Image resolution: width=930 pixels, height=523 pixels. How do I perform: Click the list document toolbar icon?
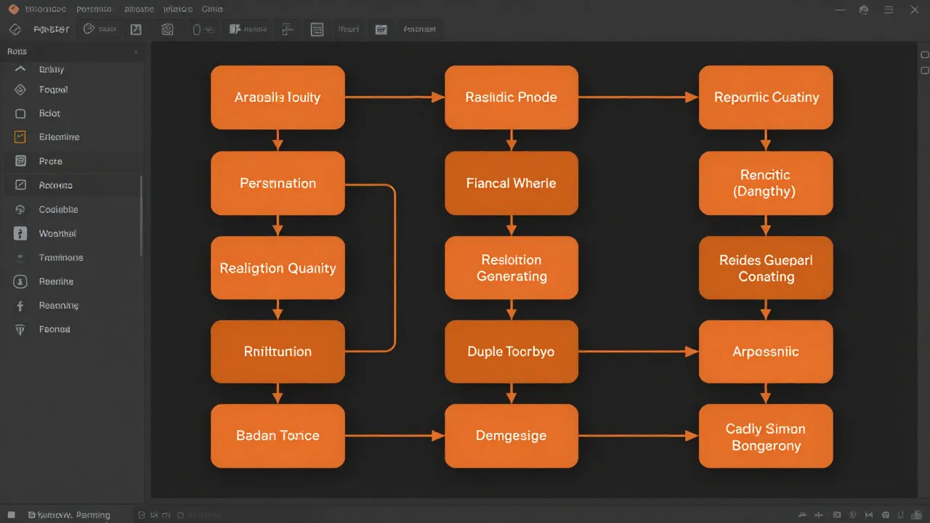tap(317, 30)
